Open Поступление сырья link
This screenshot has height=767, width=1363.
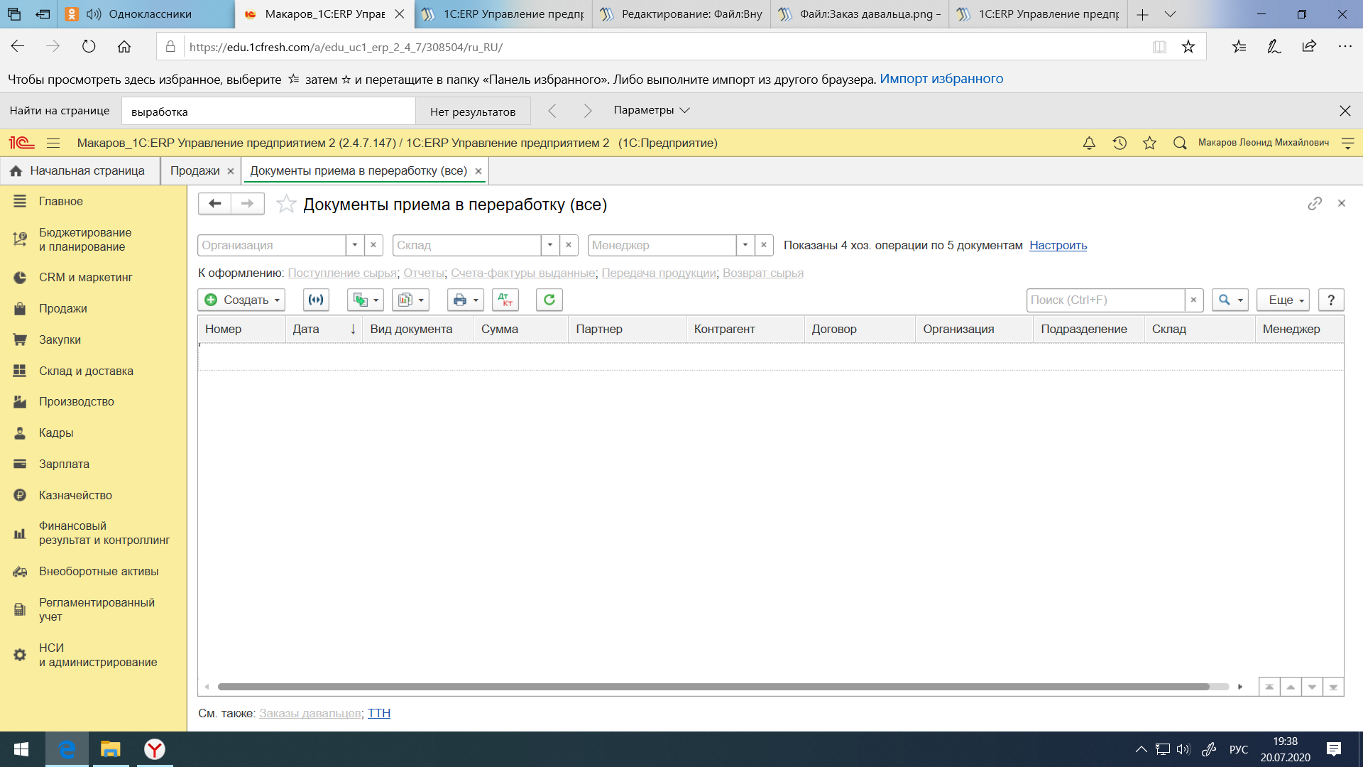(342, 273)
